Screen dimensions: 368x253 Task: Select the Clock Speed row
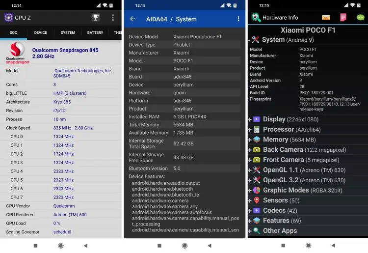point(61,128)
